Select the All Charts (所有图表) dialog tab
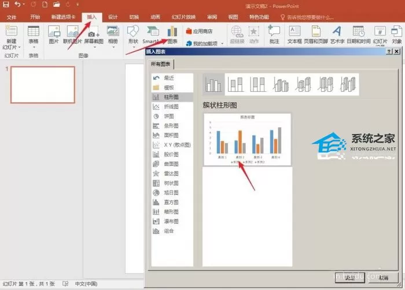 (161, 64)
